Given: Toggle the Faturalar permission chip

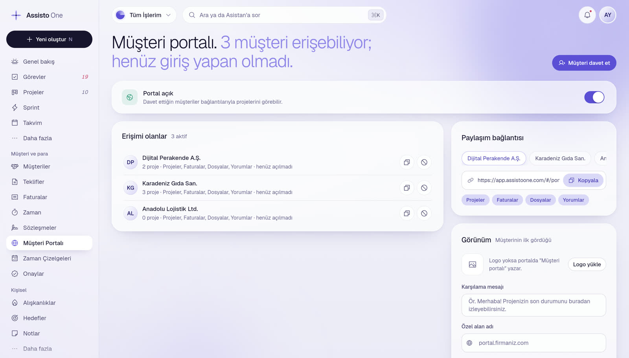Looking at the screenshot, I should [507, 200].
